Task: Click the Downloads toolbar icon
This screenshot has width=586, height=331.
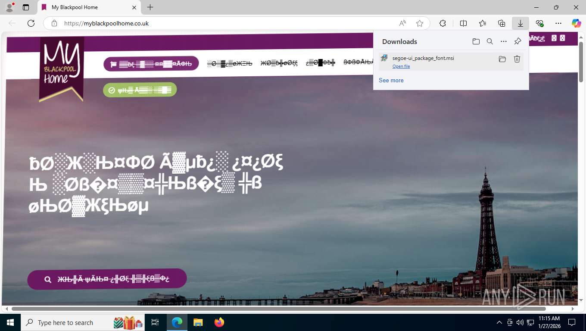Action: tap(521, 23)
